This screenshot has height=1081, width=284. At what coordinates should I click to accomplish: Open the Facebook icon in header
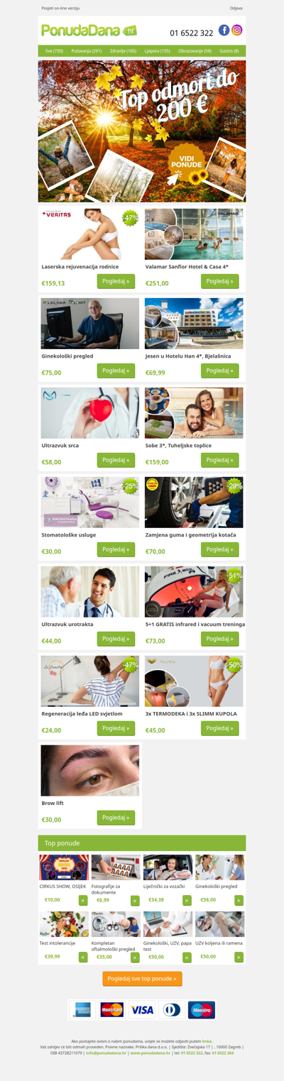pyautogui.click(x=224, y=30)
